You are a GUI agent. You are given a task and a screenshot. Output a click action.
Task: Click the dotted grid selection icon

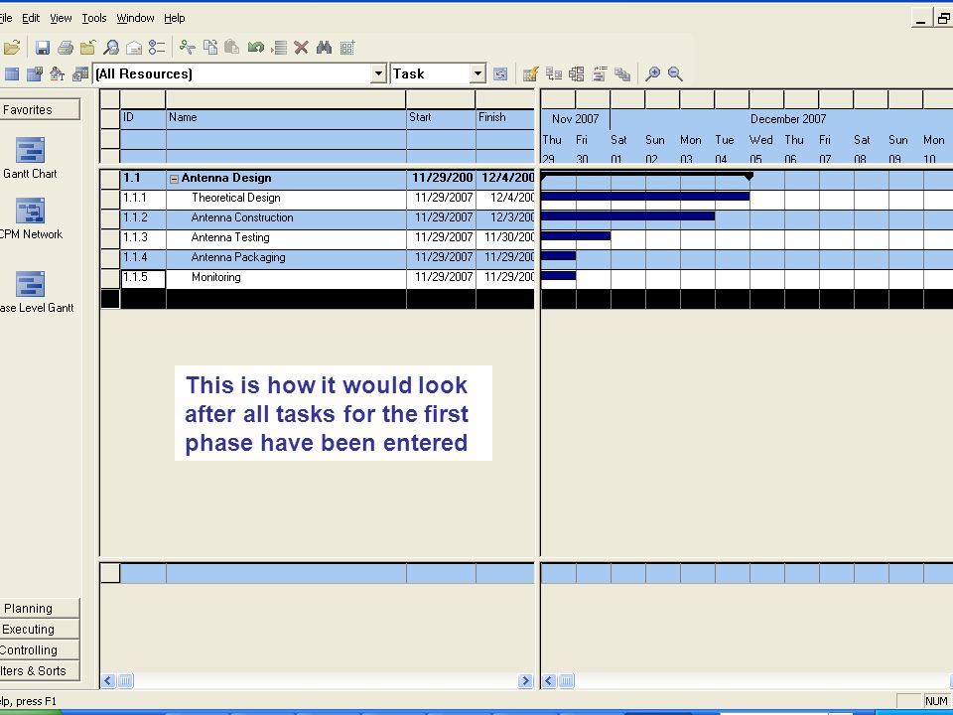[x=347, y=48]
